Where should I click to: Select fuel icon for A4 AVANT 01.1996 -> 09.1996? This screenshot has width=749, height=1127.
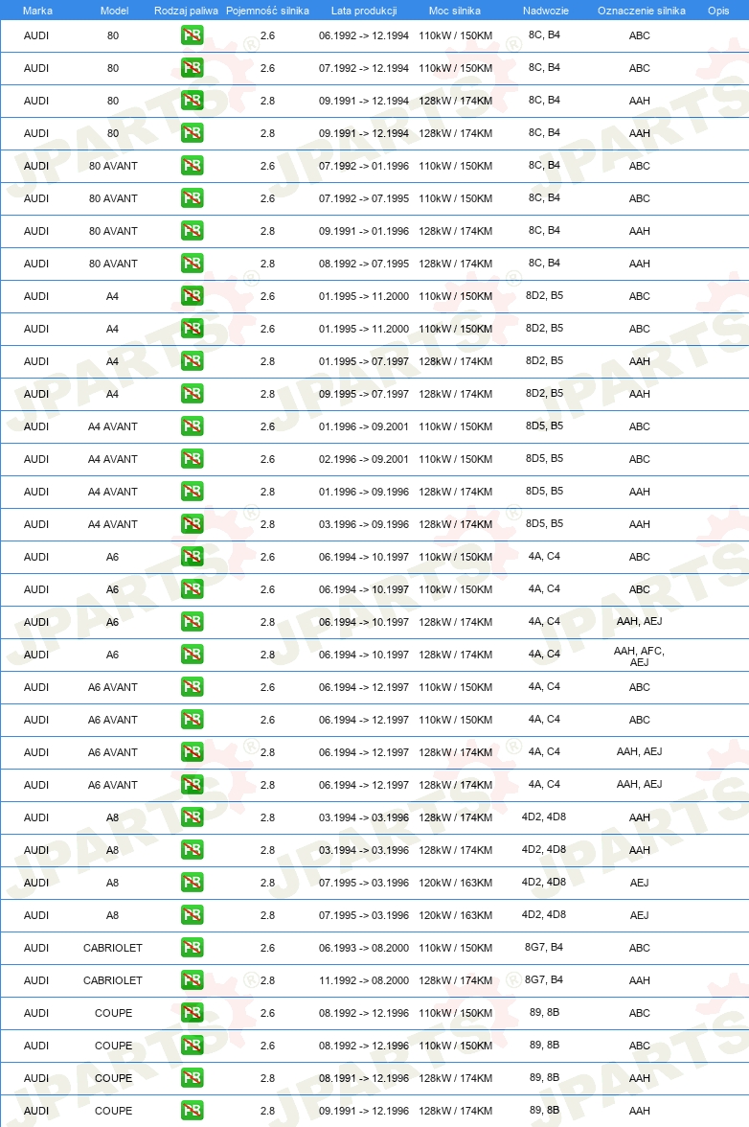pos(192,491)
